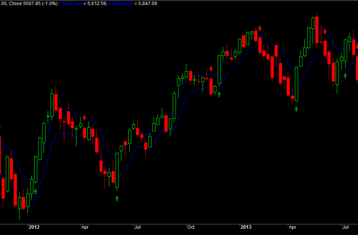Screen dimensions: 358x235
Task: Select the 5,847.09 EMA High value
Action: [148, 3]
